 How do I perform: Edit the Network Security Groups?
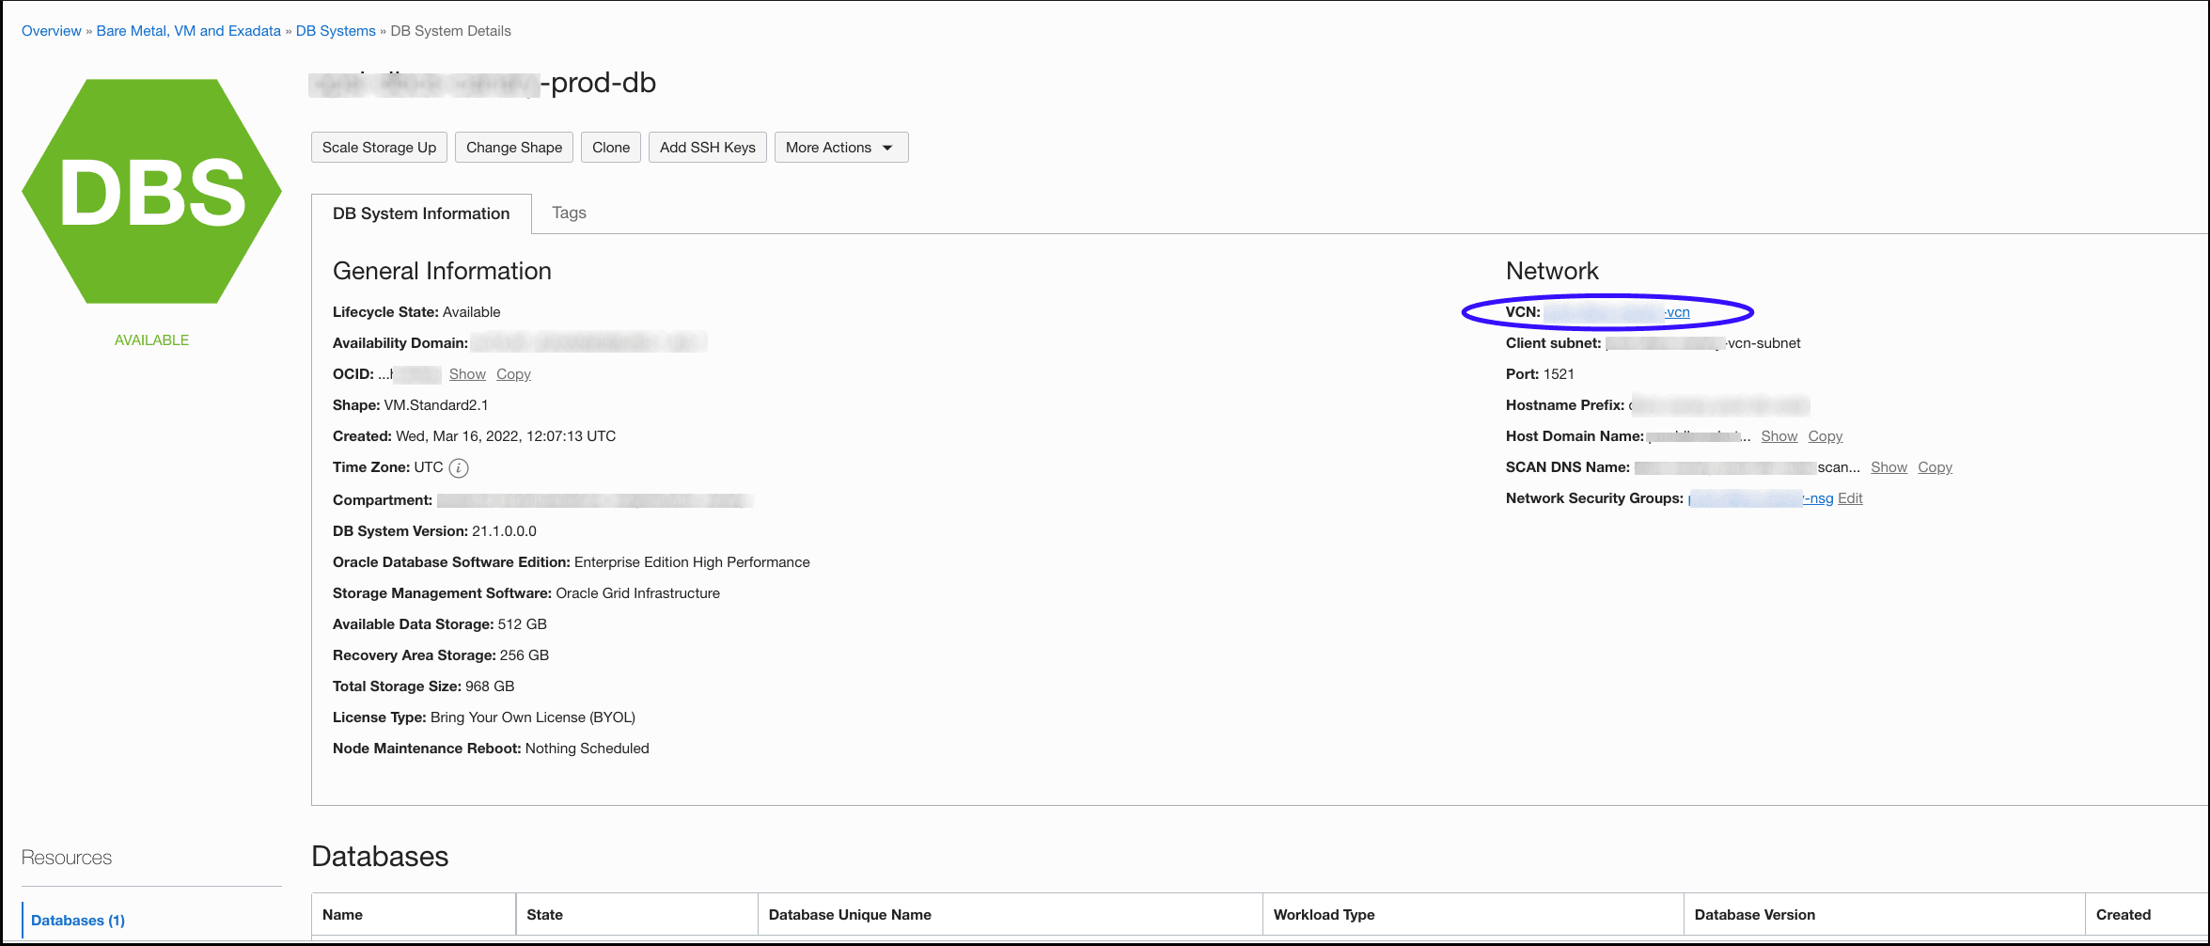[1849, 497]
